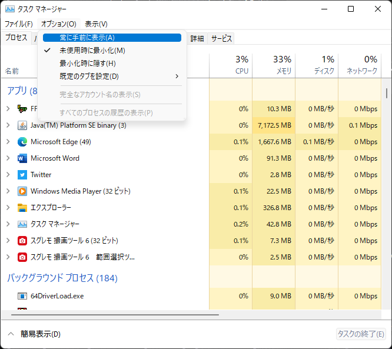Sort by the ディスク column header
The width and height of the screenshot is (392, 349).
(x=317, y=65)
